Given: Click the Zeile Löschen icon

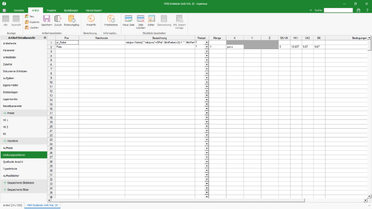Looking at the screenshot, I should pos(140,19).
